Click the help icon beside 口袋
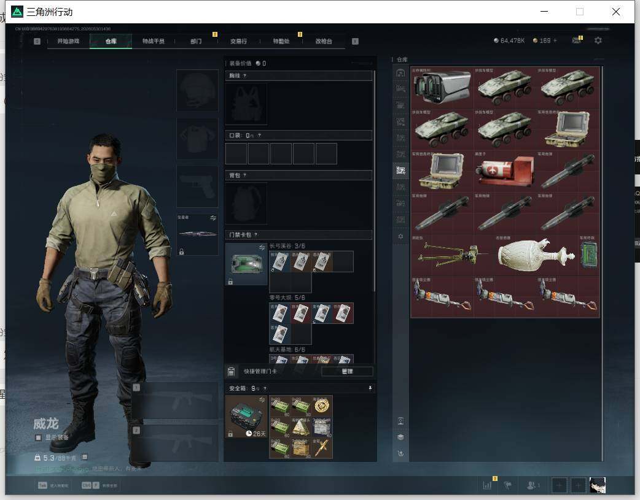This screenshot has height=500, width=640. pyautogui.click(x=259, y=136)
